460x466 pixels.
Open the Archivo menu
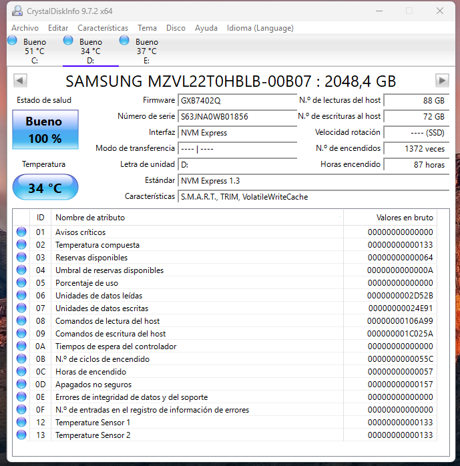pyautogui.click(x=25, y=28)
